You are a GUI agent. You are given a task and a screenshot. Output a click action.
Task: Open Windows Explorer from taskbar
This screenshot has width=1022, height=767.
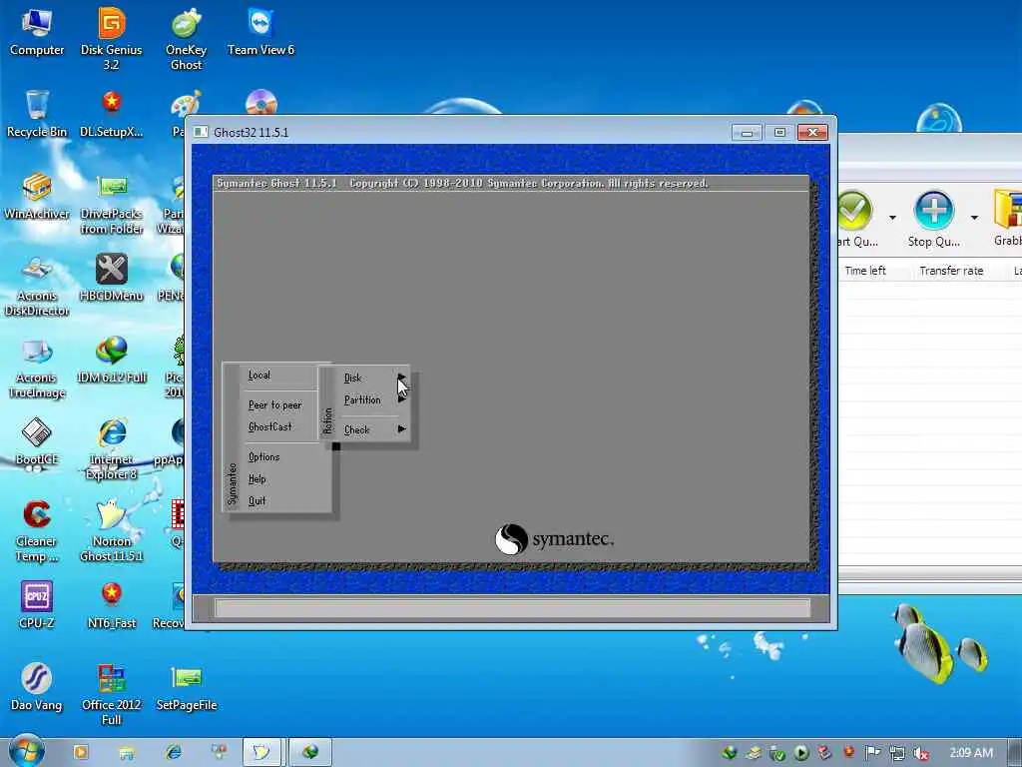click(x=127, y=752)
